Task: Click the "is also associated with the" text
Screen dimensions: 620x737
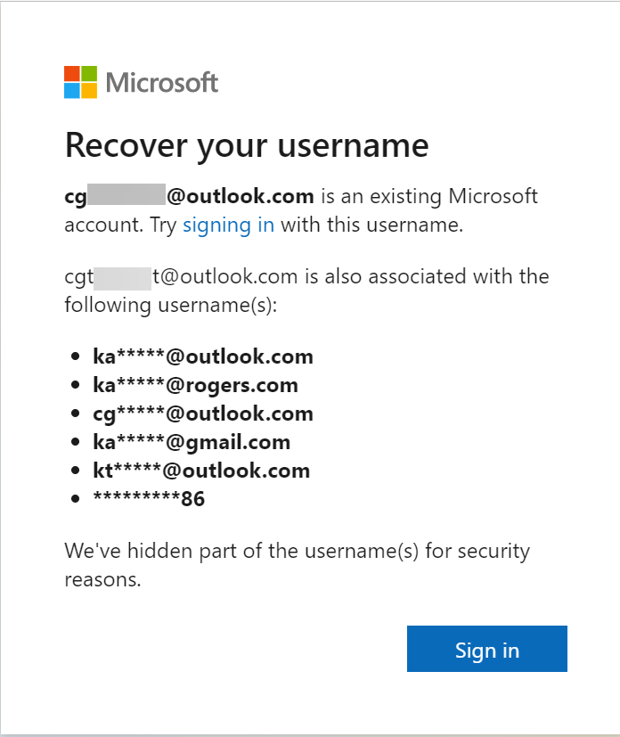Action: [427, 276]
